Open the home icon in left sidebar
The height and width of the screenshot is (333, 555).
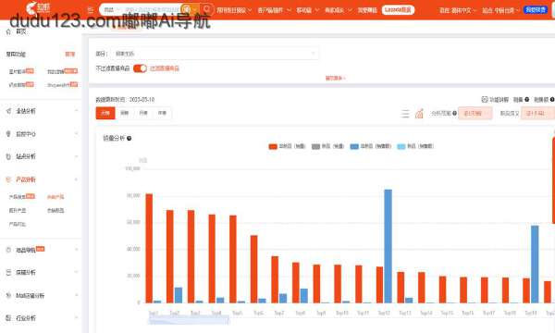(8, 31)
